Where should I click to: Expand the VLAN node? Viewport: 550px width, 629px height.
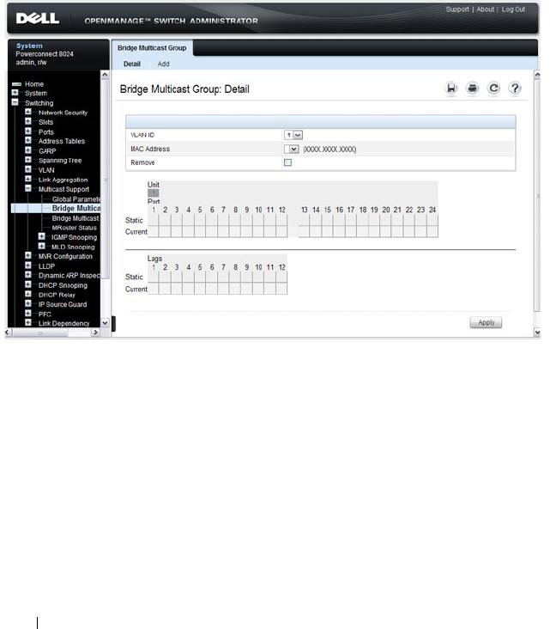pos(28,169)
